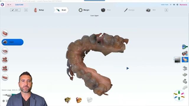This screenshot has height=106, width=189.
Task: Open the Design workflow step
Action: 129,10
